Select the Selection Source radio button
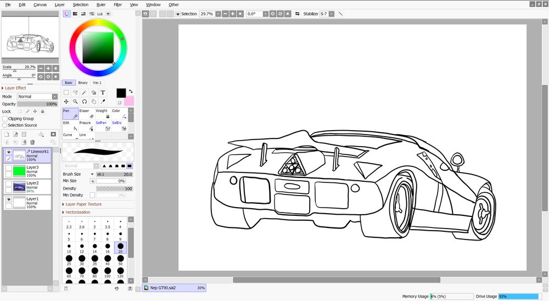The image size is (549, 301). pos(5,125)
